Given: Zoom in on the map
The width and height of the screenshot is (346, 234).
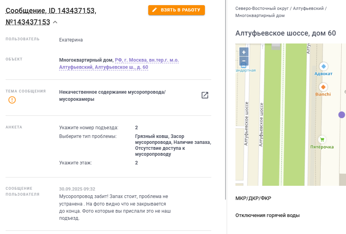Looking at the screenshot, I should point(244,52).
